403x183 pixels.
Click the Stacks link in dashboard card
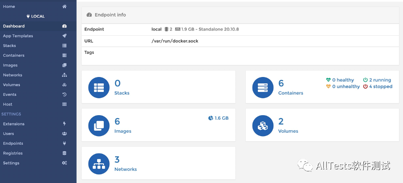click(122, 93)
